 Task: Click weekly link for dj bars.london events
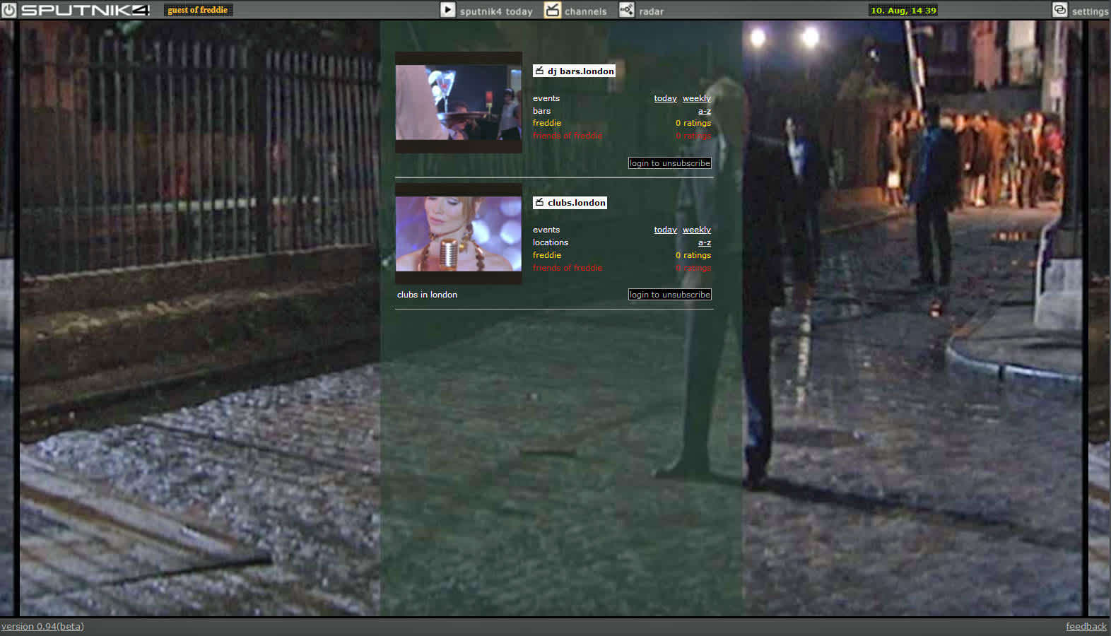click(x=696, y=98)
